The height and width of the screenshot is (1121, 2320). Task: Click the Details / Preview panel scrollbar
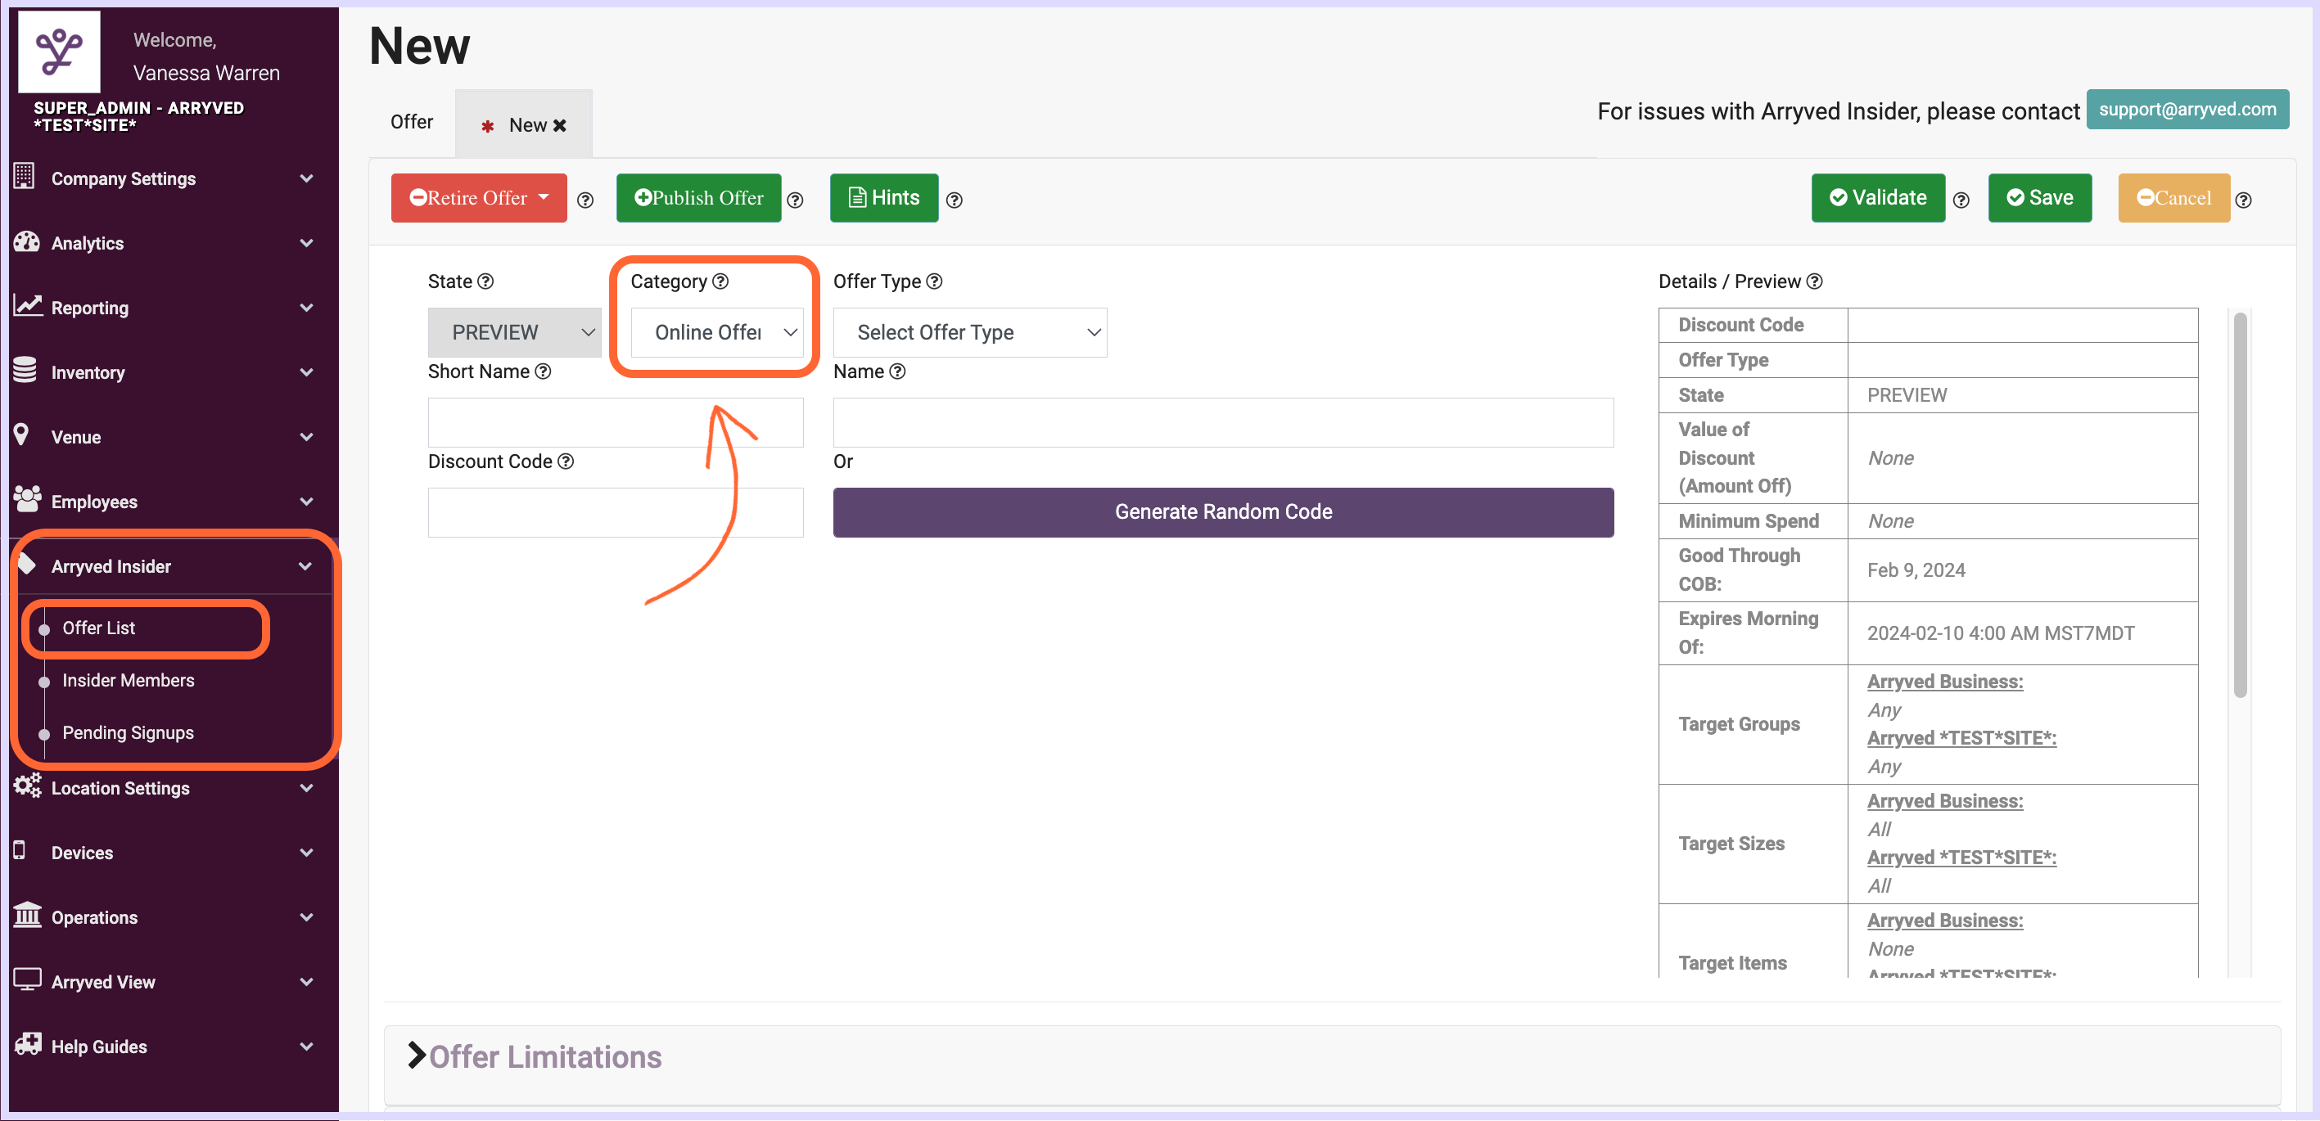[x=2240, y=504]
